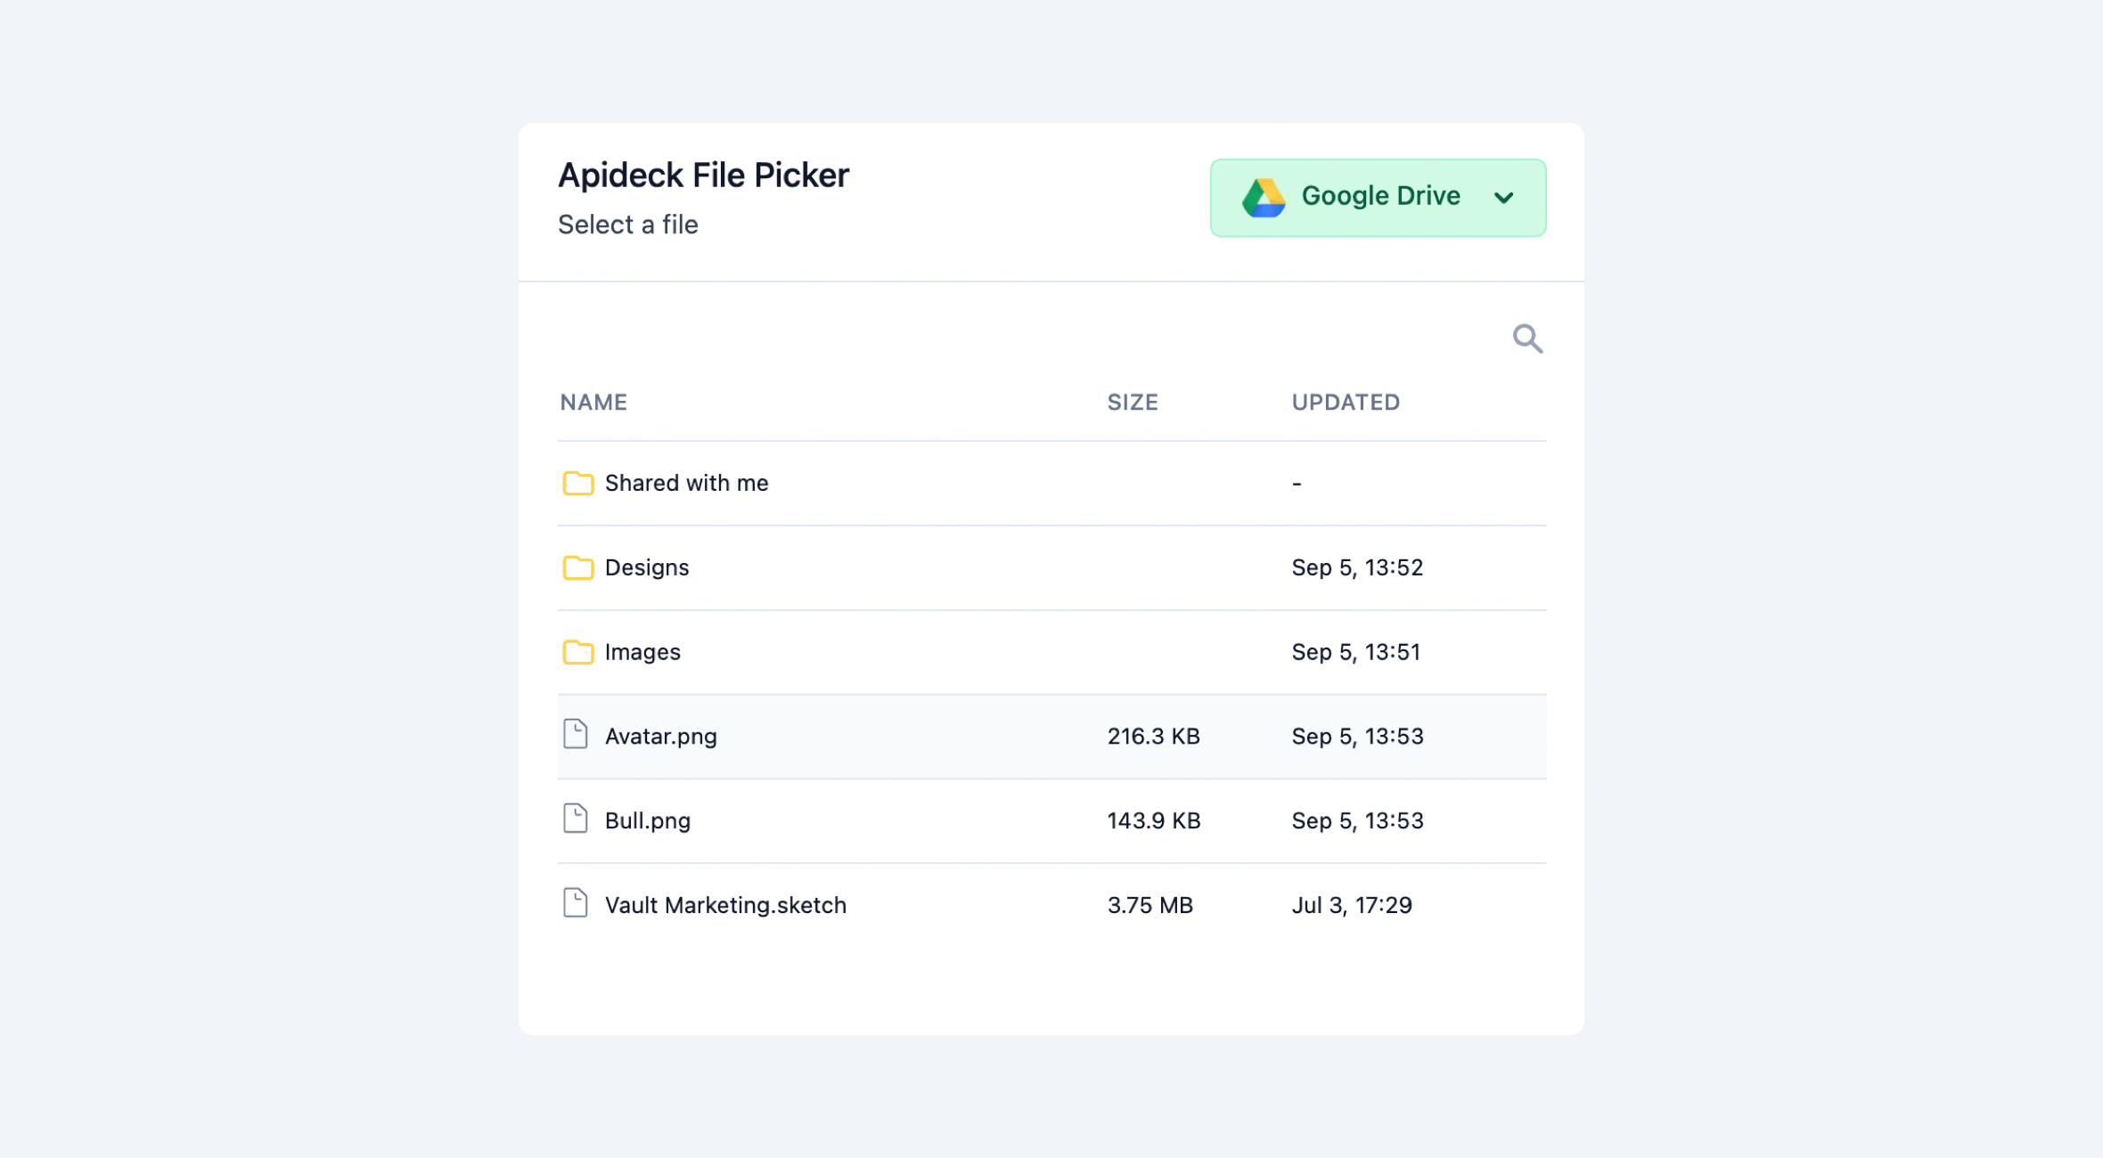Click the Vault Marketing.sketch file icon
Screen dimensions: 2103x1158
click(576, 903)
